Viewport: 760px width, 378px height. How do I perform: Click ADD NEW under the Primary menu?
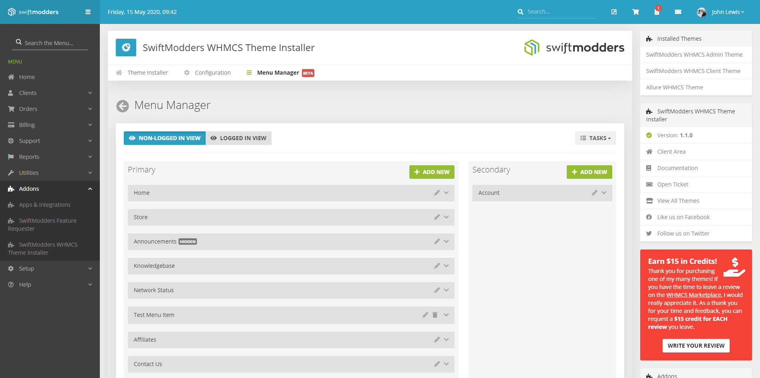[x=432, y=172]
